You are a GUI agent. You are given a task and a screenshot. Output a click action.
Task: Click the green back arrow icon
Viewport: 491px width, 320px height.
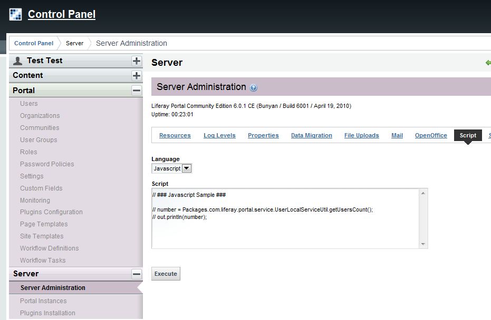[488, 63]
